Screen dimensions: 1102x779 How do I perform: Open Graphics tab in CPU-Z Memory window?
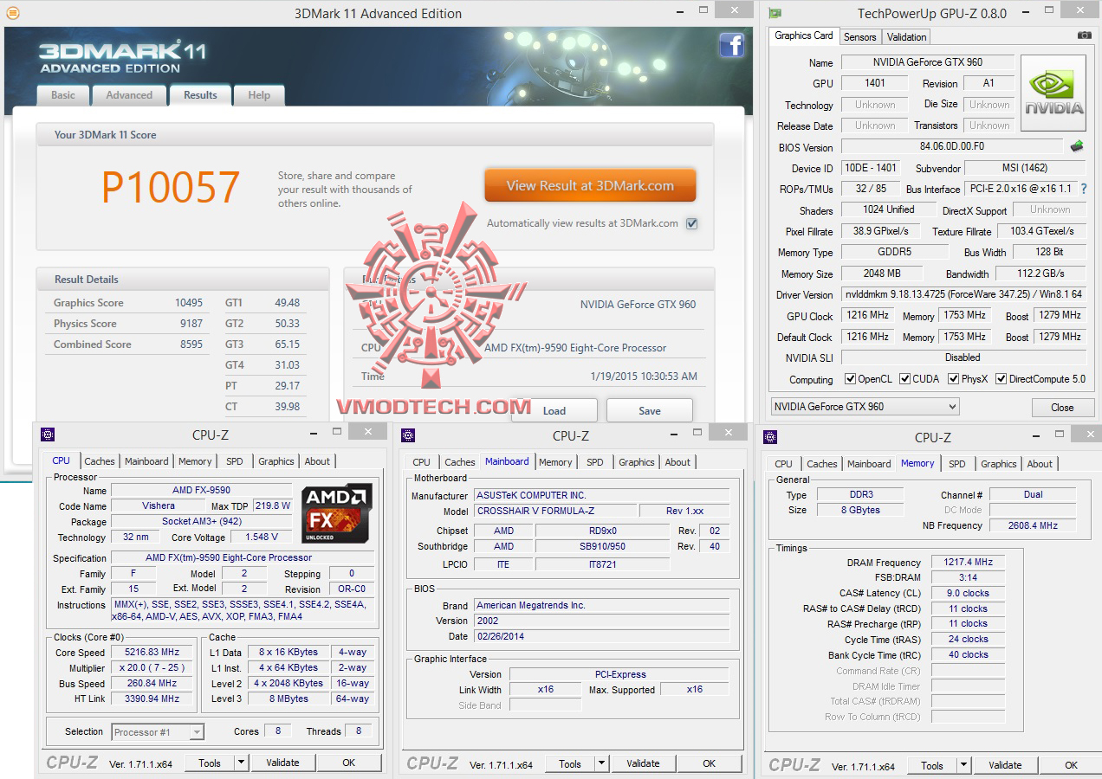coord(999,464)
